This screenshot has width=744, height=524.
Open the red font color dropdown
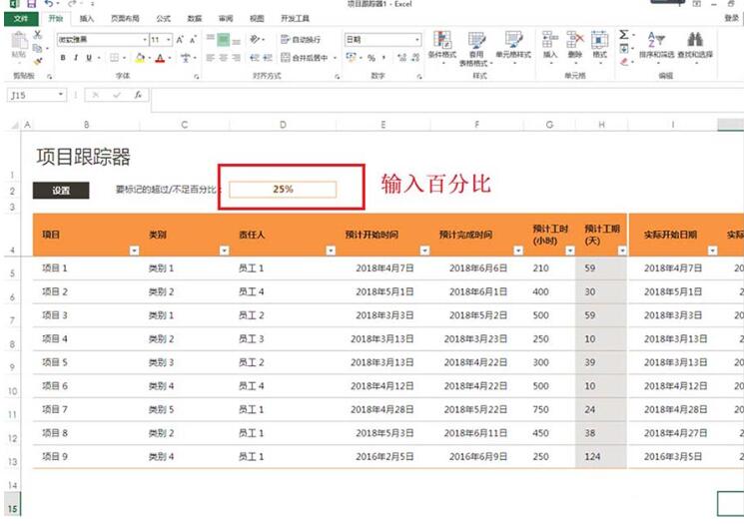coord(170,58)
